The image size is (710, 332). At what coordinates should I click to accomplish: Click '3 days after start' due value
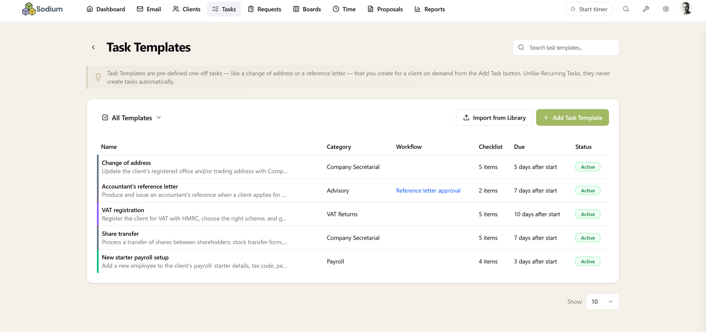point(535,261)
